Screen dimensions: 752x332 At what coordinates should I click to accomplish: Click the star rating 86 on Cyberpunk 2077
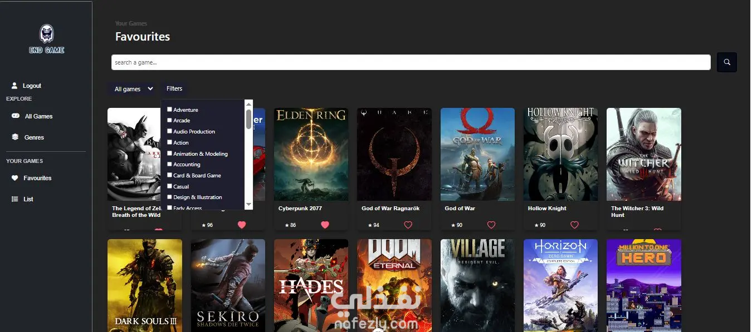(x=290, y=225)
